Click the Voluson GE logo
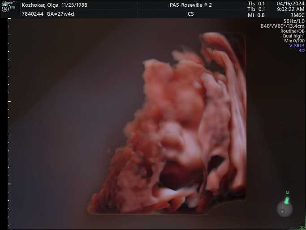The height and width of the screenshot is (230, 306). tap(8, 6)
